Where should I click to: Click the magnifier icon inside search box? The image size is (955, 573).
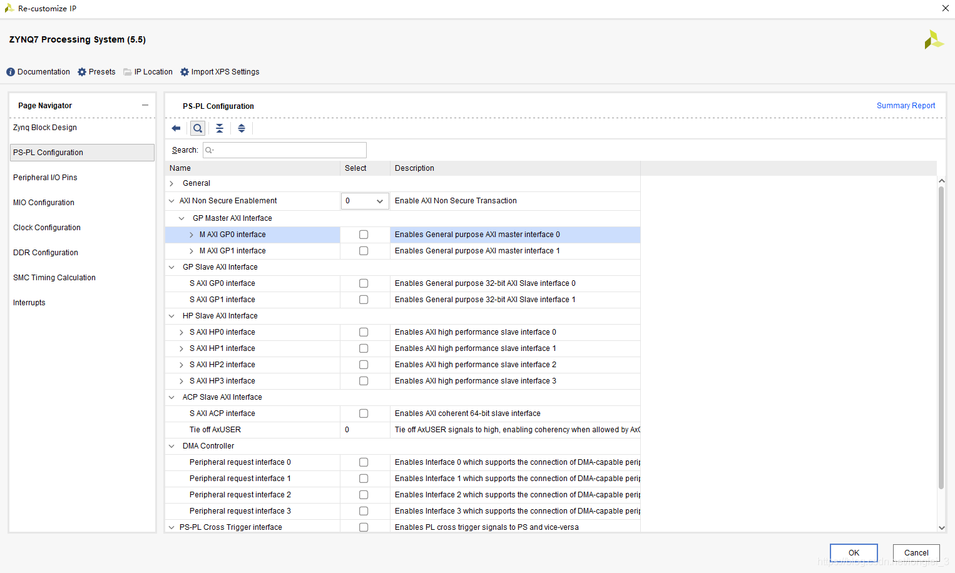click(210, 150)
